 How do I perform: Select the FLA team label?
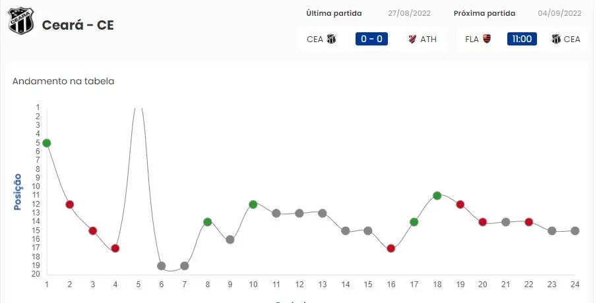click(x=472, y=39)
